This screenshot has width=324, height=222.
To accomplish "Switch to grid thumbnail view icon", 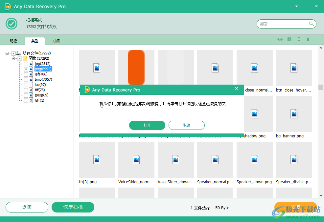I will click(x=289, y=39).
